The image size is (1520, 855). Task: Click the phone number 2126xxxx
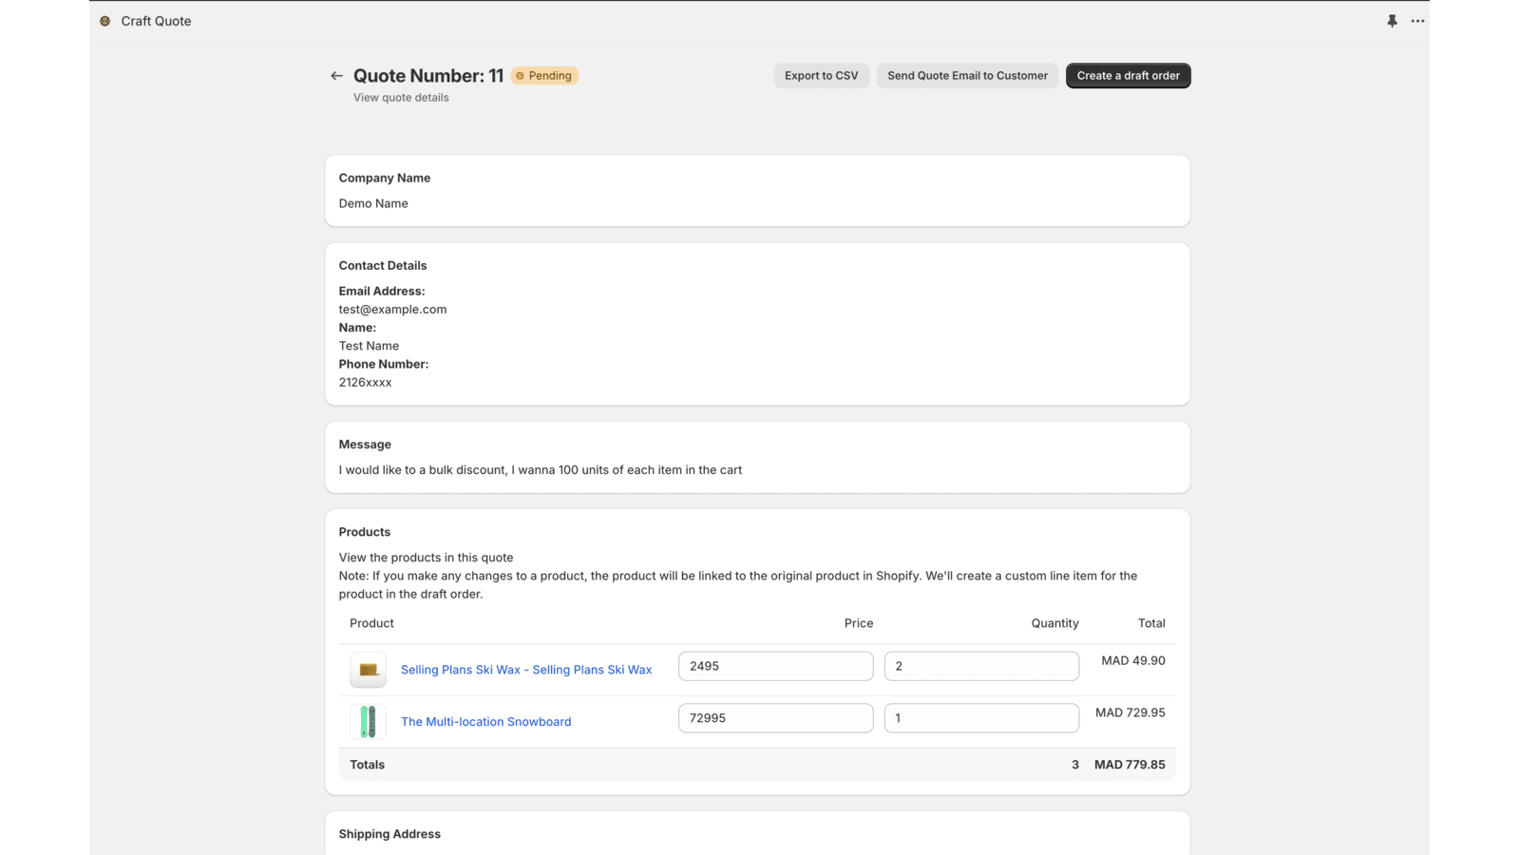(x=365, y=383)
